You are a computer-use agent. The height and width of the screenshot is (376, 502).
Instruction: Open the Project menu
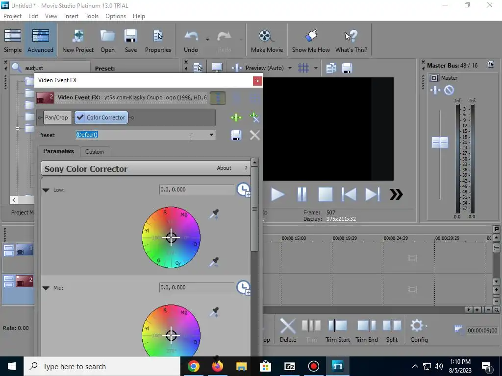(x=12, y=16)
